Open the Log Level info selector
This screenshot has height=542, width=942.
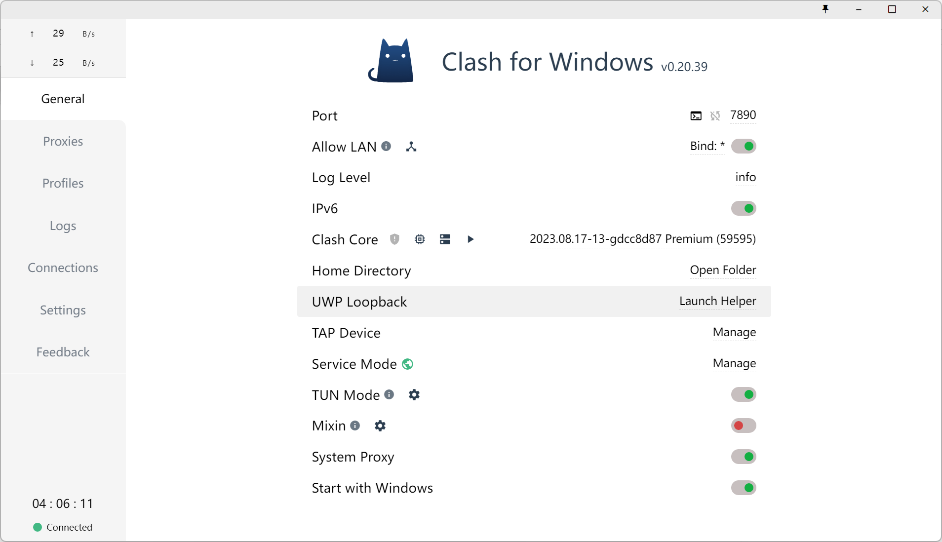click(x=745, y=177)
